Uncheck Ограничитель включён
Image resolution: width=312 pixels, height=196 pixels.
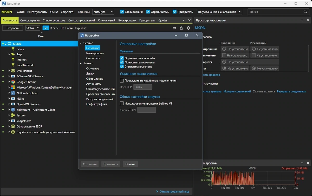point(122,58)
